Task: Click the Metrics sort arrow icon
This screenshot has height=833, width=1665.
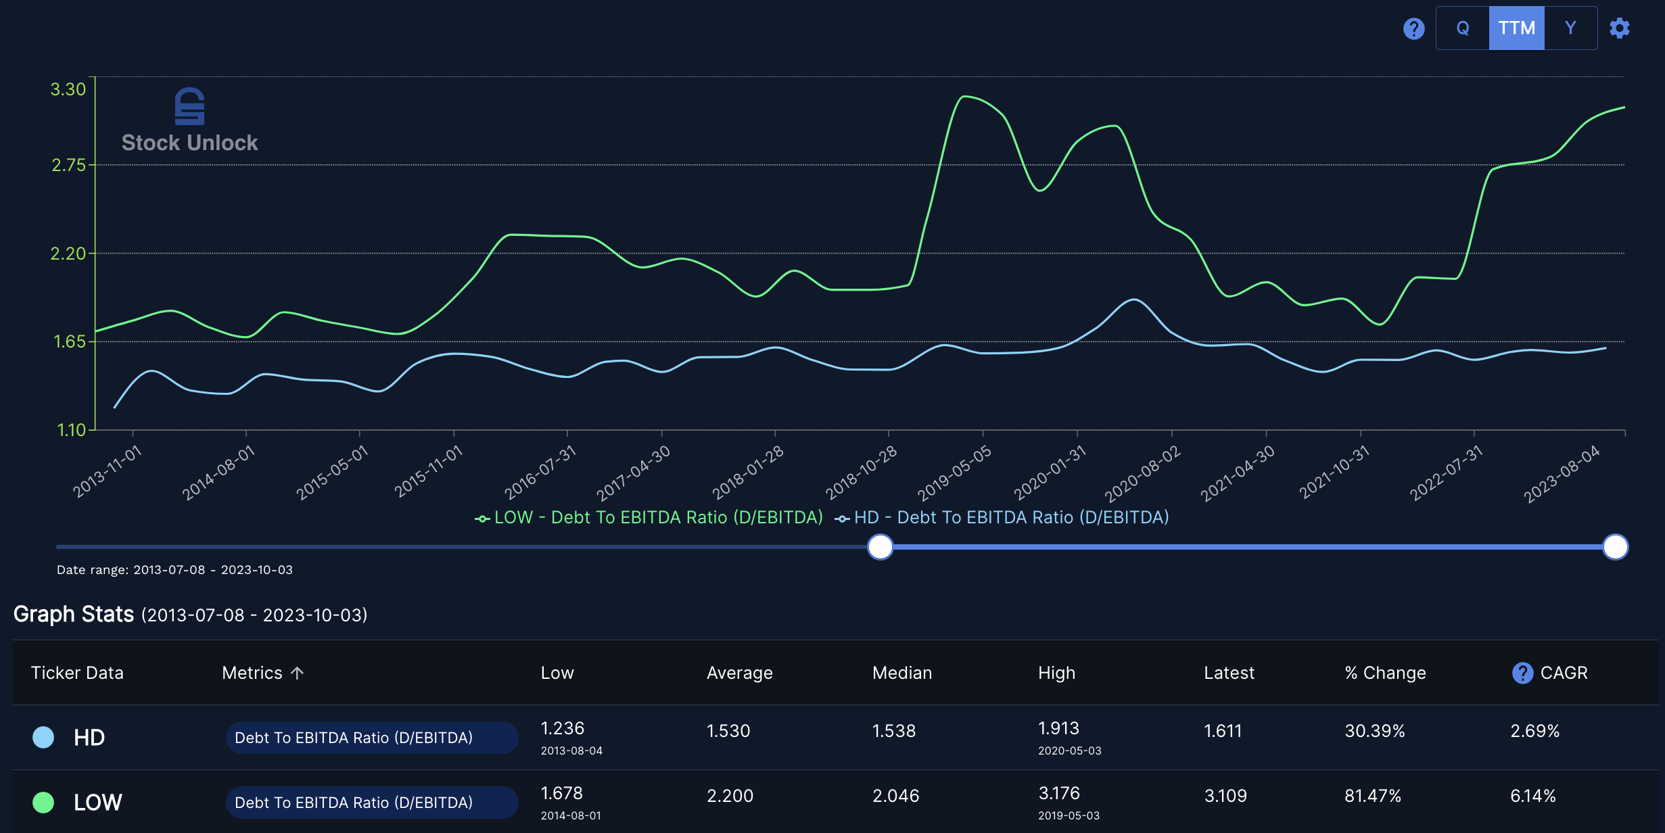Action: [x=297, y=673]
